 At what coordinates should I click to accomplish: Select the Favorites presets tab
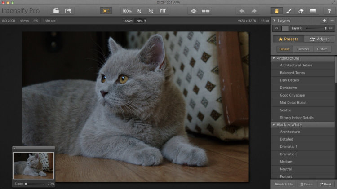tap(303, 49)
